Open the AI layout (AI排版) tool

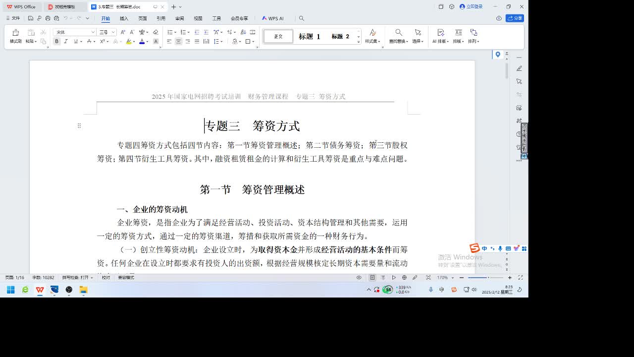[440, 36]
